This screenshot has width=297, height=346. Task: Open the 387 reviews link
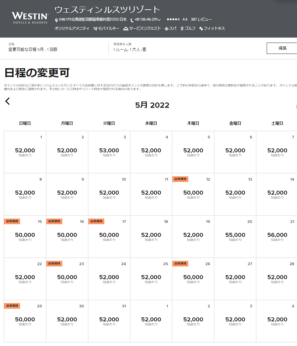coord(201,20)
